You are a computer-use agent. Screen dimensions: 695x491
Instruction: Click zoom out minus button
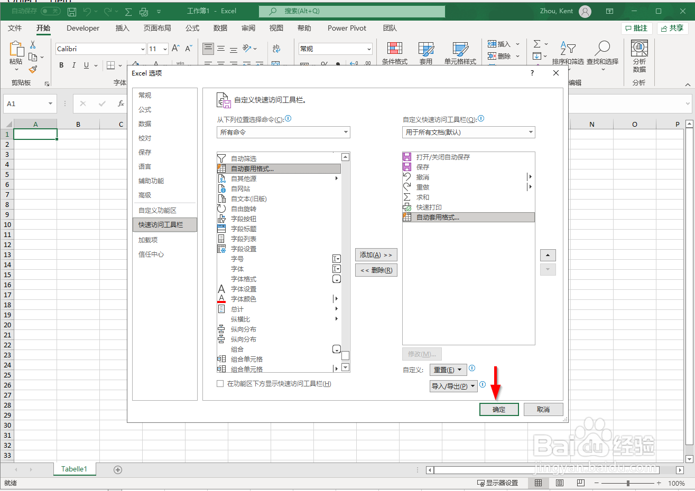tap(596, 483)
